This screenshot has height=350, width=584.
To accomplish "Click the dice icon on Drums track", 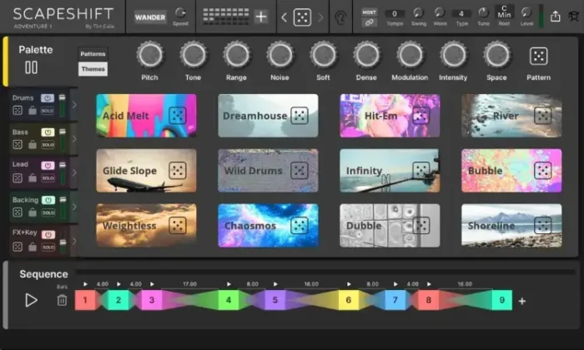I will [17, 110].
